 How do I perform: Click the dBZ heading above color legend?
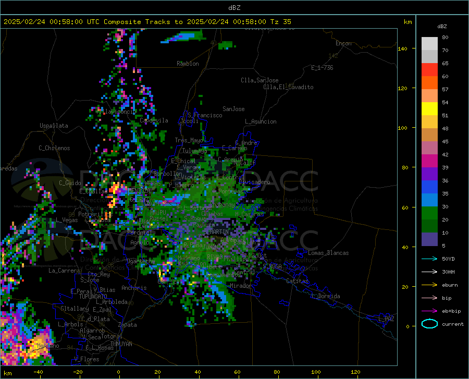pyautogui.click(x=442, y=26)
